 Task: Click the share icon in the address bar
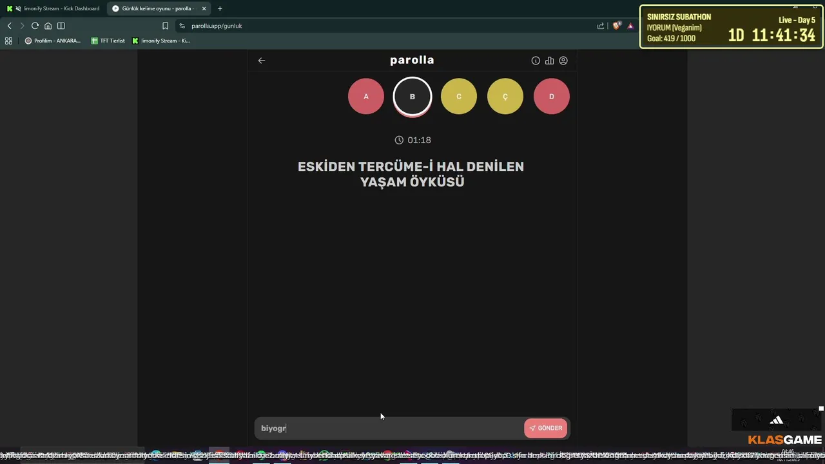[x=601, y=26]
